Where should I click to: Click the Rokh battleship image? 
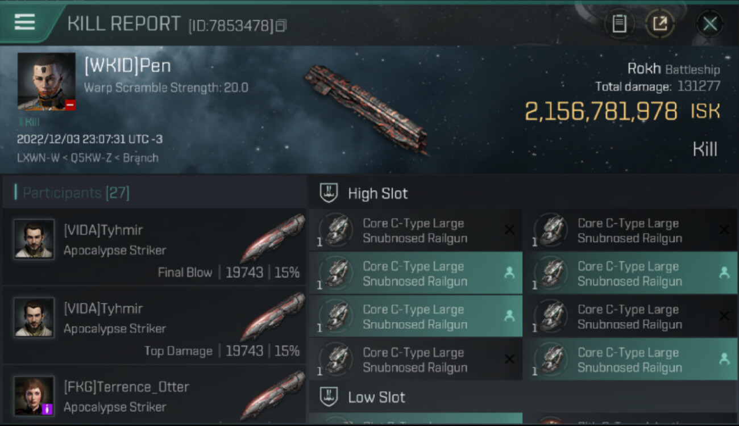click(367, 108)
